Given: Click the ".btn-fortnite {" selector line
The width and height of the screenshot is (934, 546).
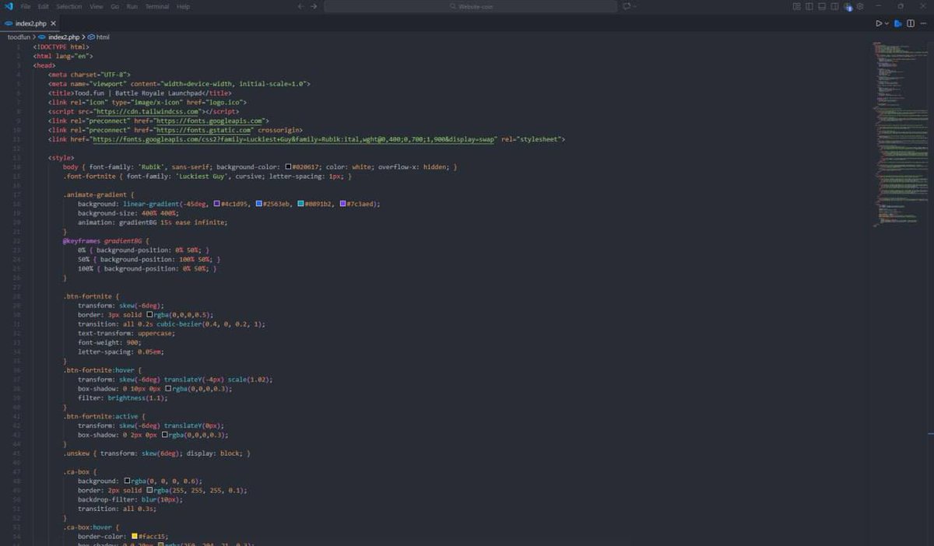Looking at the screenshot, I should point(91,296).
